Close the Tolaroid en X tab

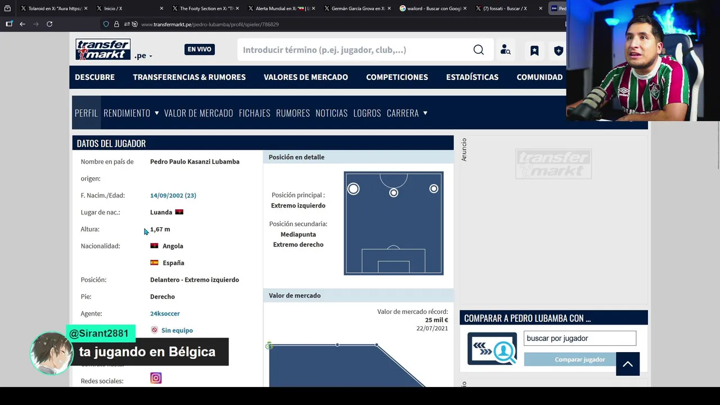tap(85, 8)
